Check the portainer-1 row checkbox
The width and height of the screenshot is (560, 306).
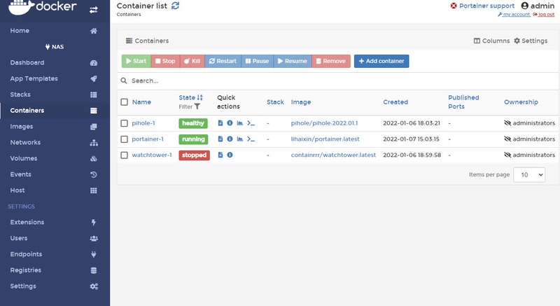click(x=125, y=139)
